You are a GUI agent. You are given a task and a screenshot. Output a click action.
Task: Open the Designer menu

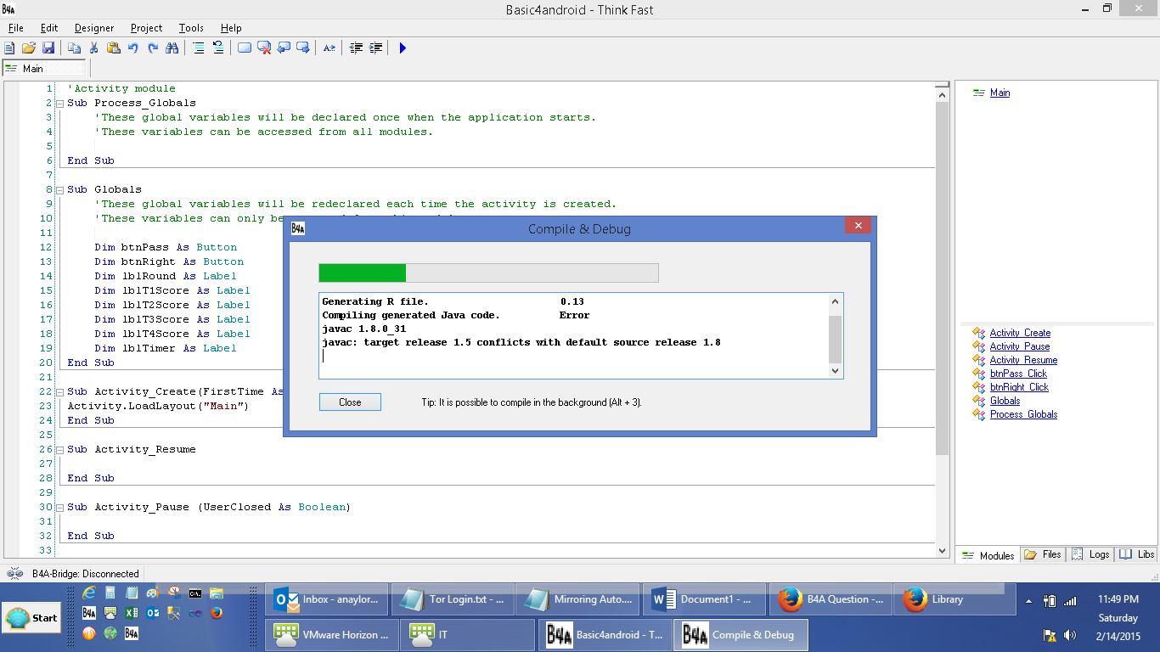click(94, 28)
